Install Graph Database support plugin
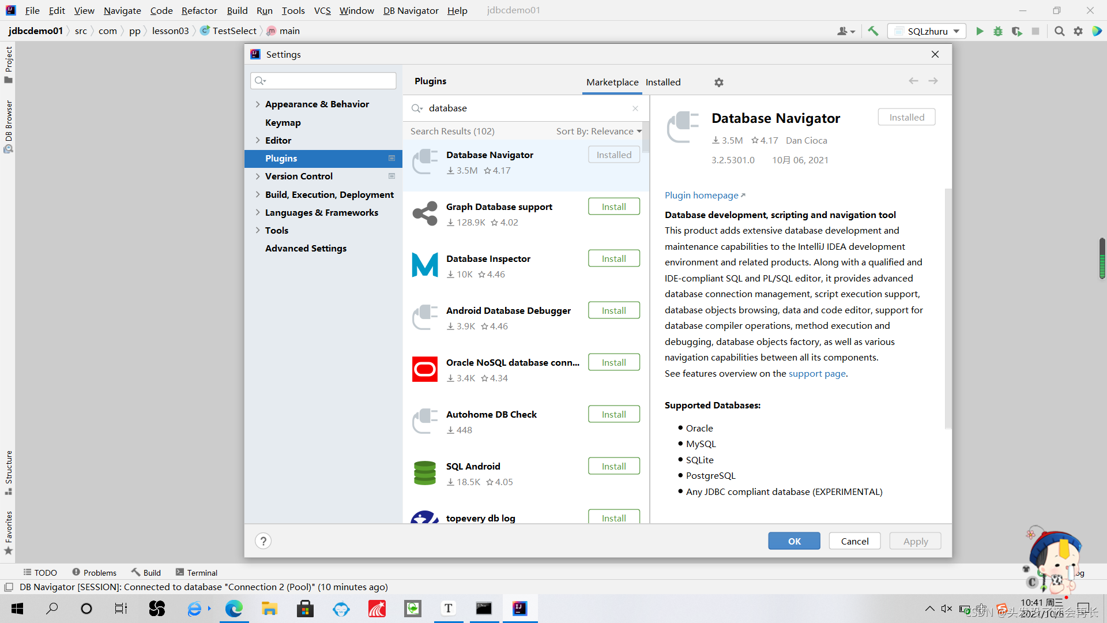 (x=613, y=207)
